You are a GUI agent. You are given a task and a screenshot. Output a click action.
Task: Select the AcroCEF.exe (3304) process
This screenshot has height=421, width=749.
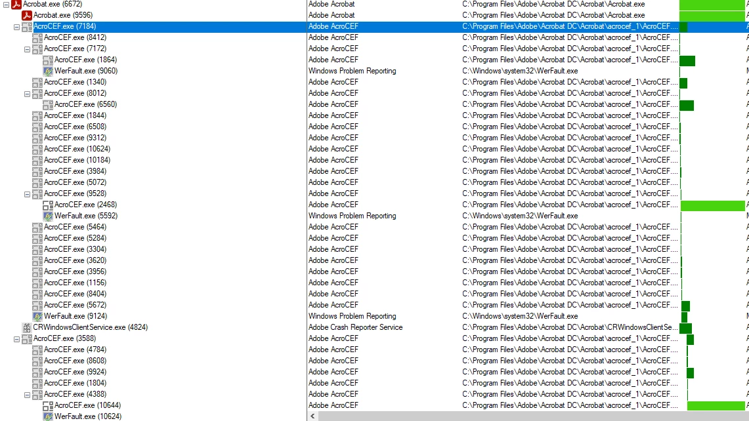(75, 249)
